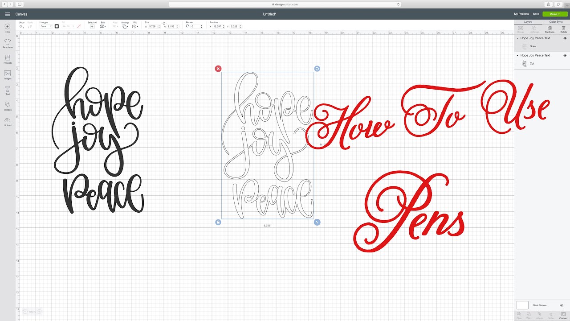The image size is (570, 321).
Task: Open the Projects panel in sidebar
Action: pos(8,59)
